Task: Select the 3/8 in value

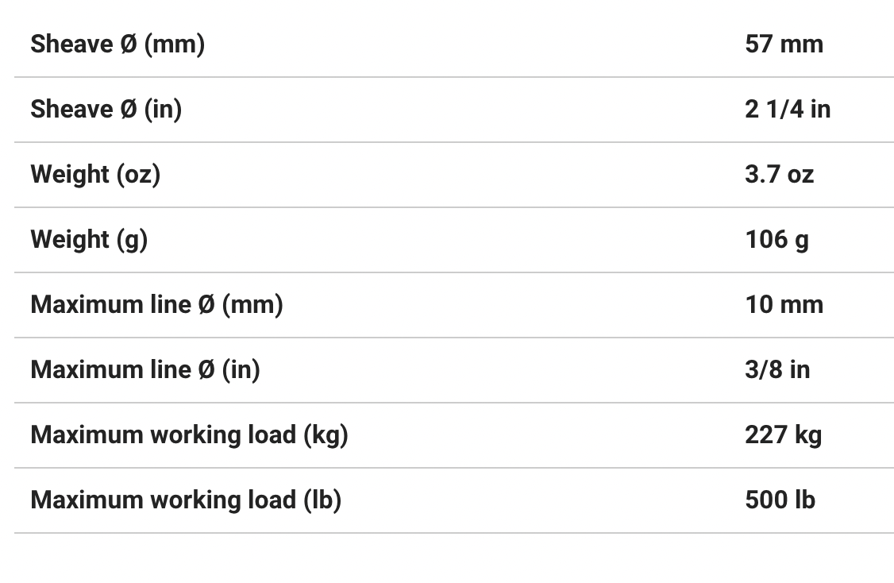Action: [777, 369]
